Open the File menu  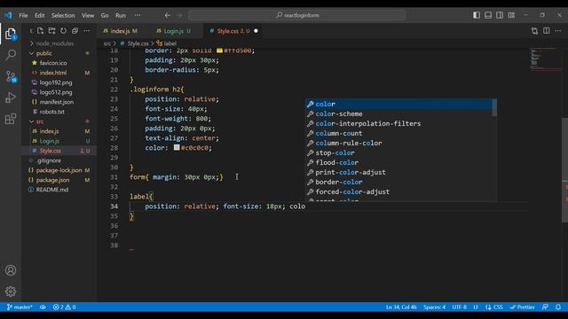(23, 15)
